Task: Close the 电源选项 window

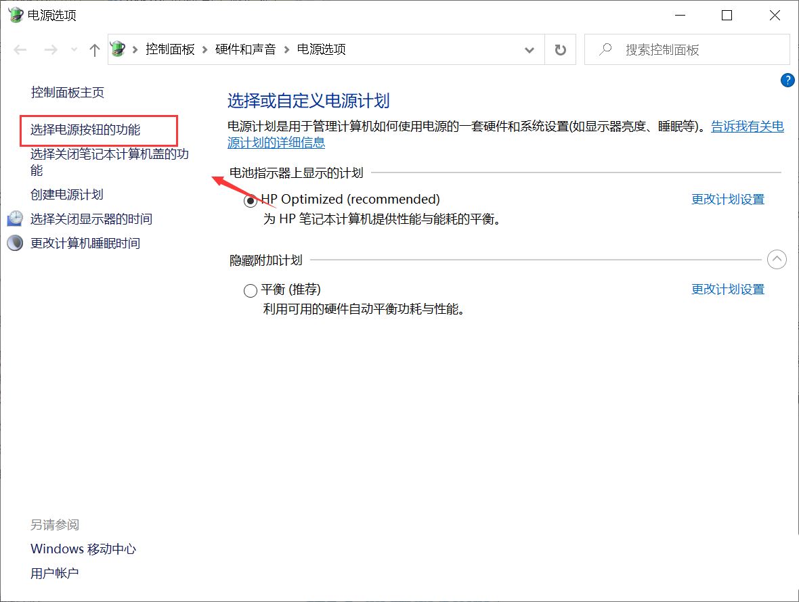Action: 775,16
